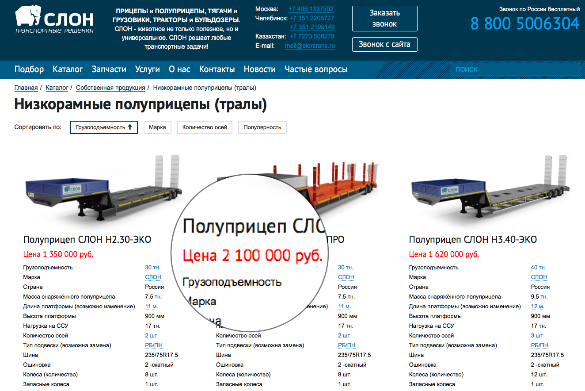The image size is (585, 391).
Task: Click the 3 шт axle count link
Action: (x=537, y=336)
